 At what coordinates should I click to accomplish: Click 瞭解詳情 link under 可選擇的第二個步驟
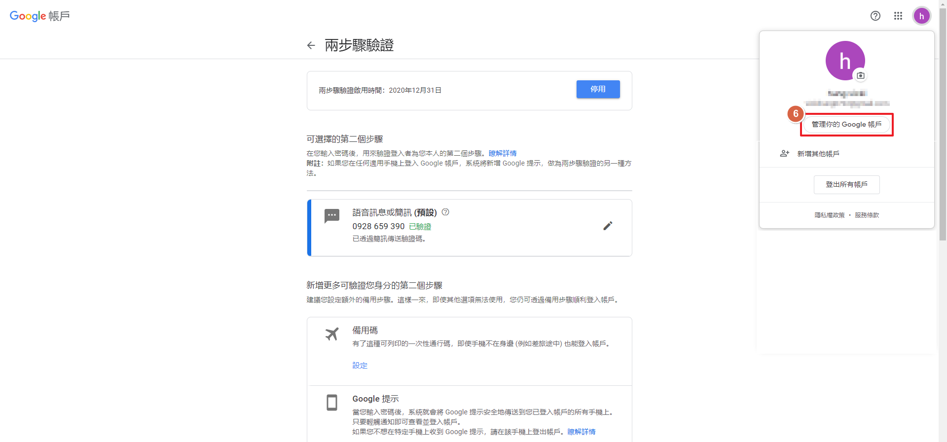click(503, 153)
